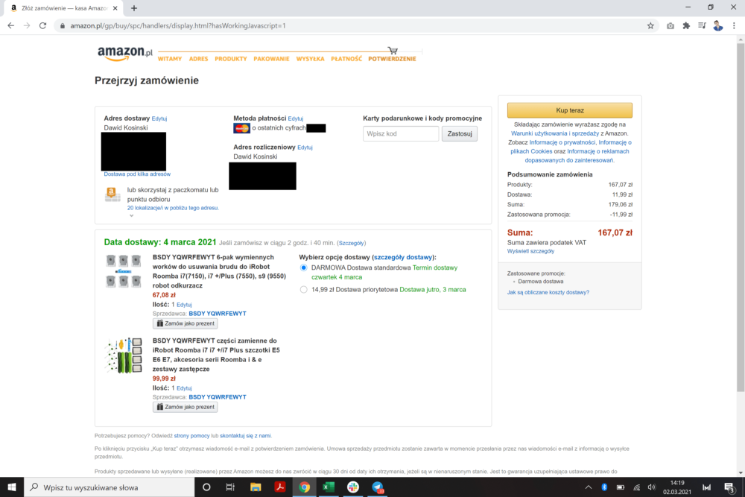Click the PŁATNOŚĆ checkout step
Screen dimensions: 745x497
click(346, 59)
